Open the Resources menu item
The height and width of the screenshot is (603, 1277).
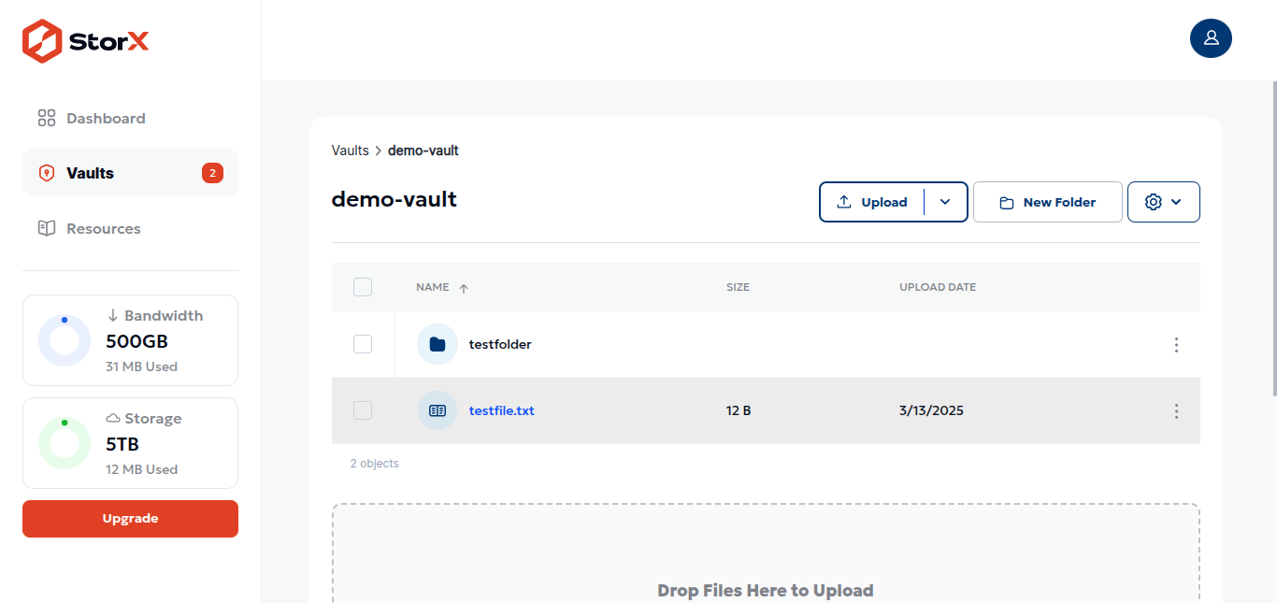coord(130,228)
